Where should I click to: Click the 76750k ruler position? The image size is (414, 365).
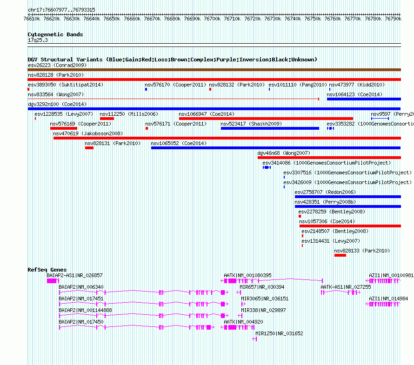point(313,19)
